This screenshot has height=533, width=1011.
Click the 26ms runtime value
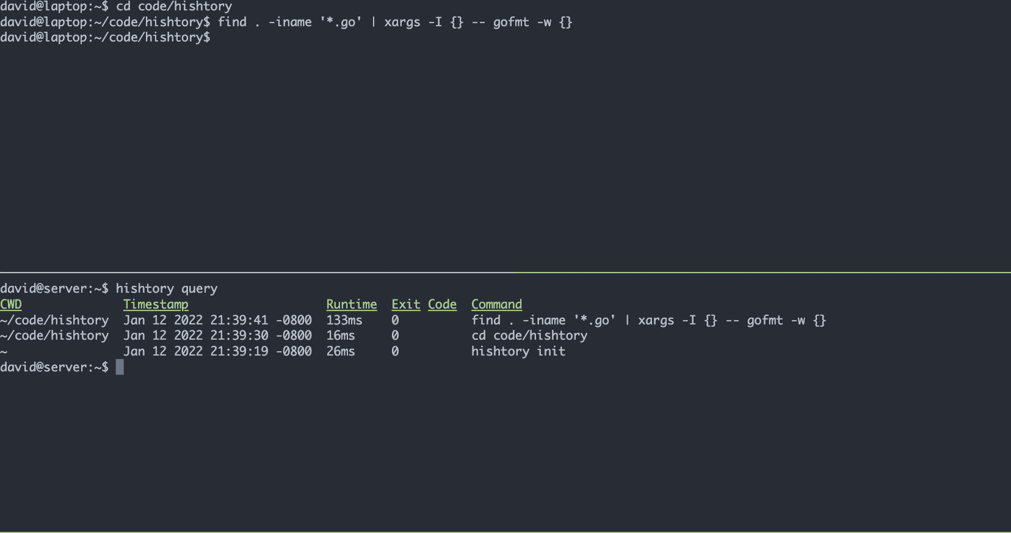(341, 351)
